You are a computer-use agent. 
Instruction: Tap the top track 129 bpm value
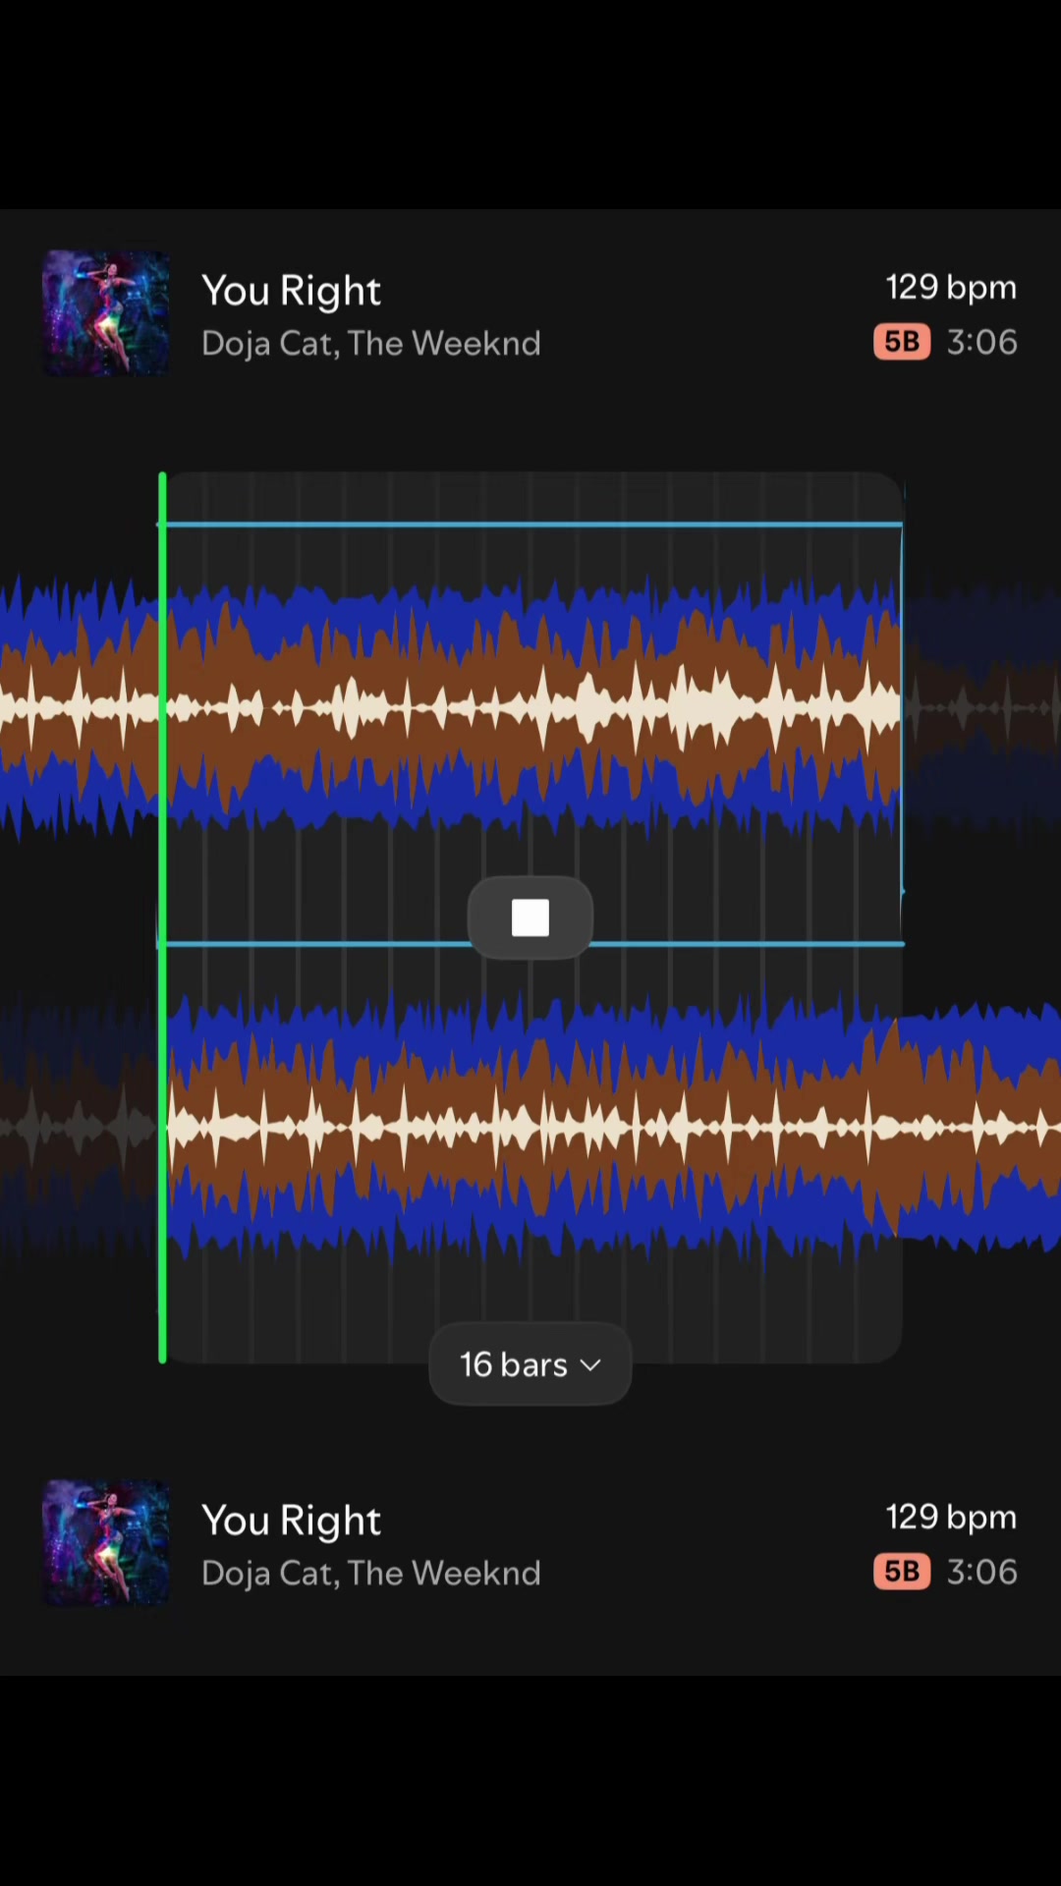click(x=951, y=288)
